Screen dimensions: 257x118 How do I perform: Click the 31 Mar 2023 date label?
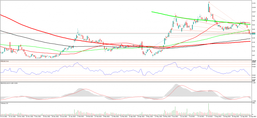(124, 116)
